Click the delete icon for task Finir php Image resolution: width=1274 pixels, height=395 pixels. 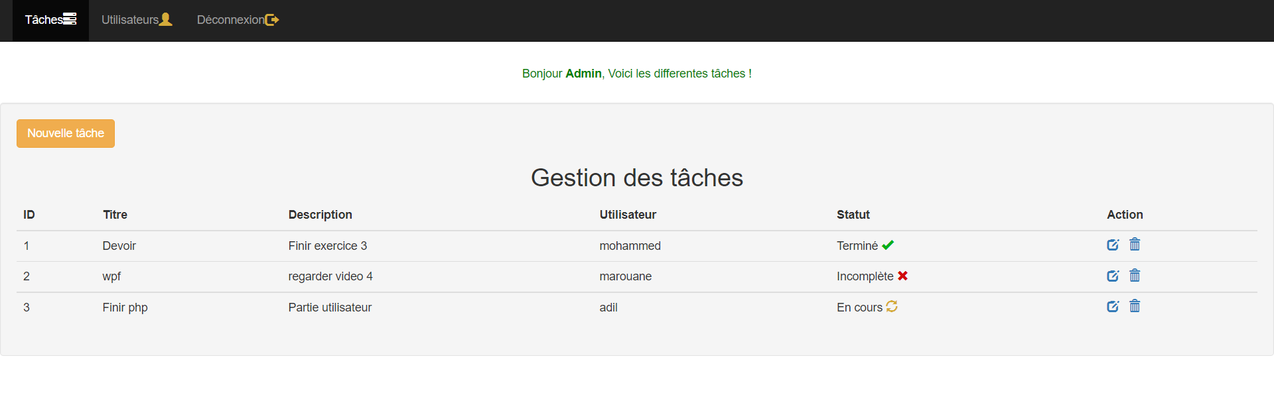pos(1135,306)
